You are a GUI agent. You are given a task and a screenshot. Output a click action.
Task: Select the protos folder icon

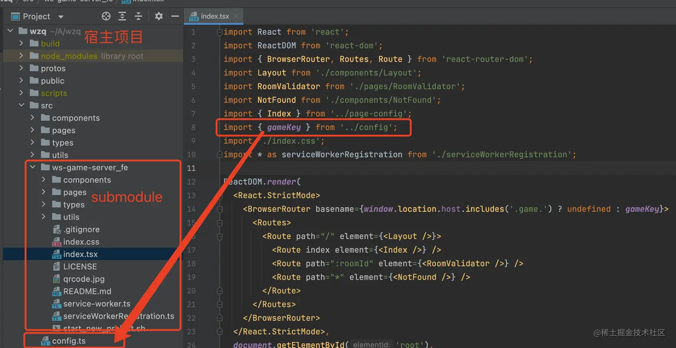[34, 68]
